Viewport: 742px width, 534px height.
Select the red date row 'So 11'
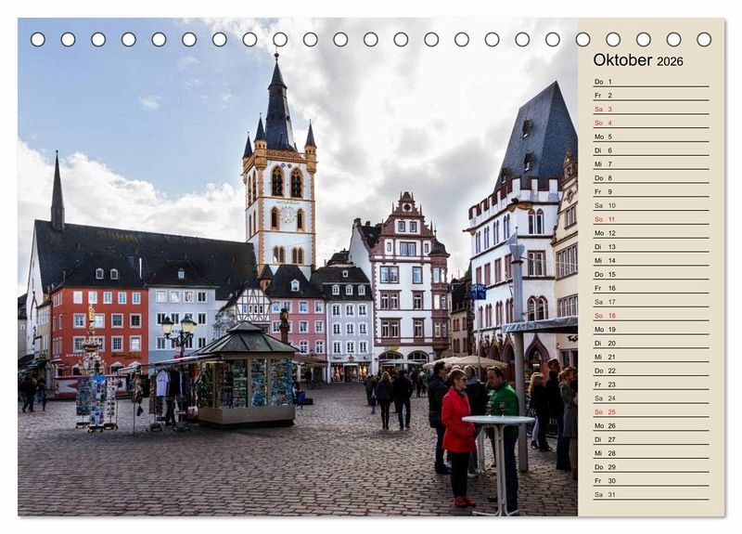tap(651, 219)
